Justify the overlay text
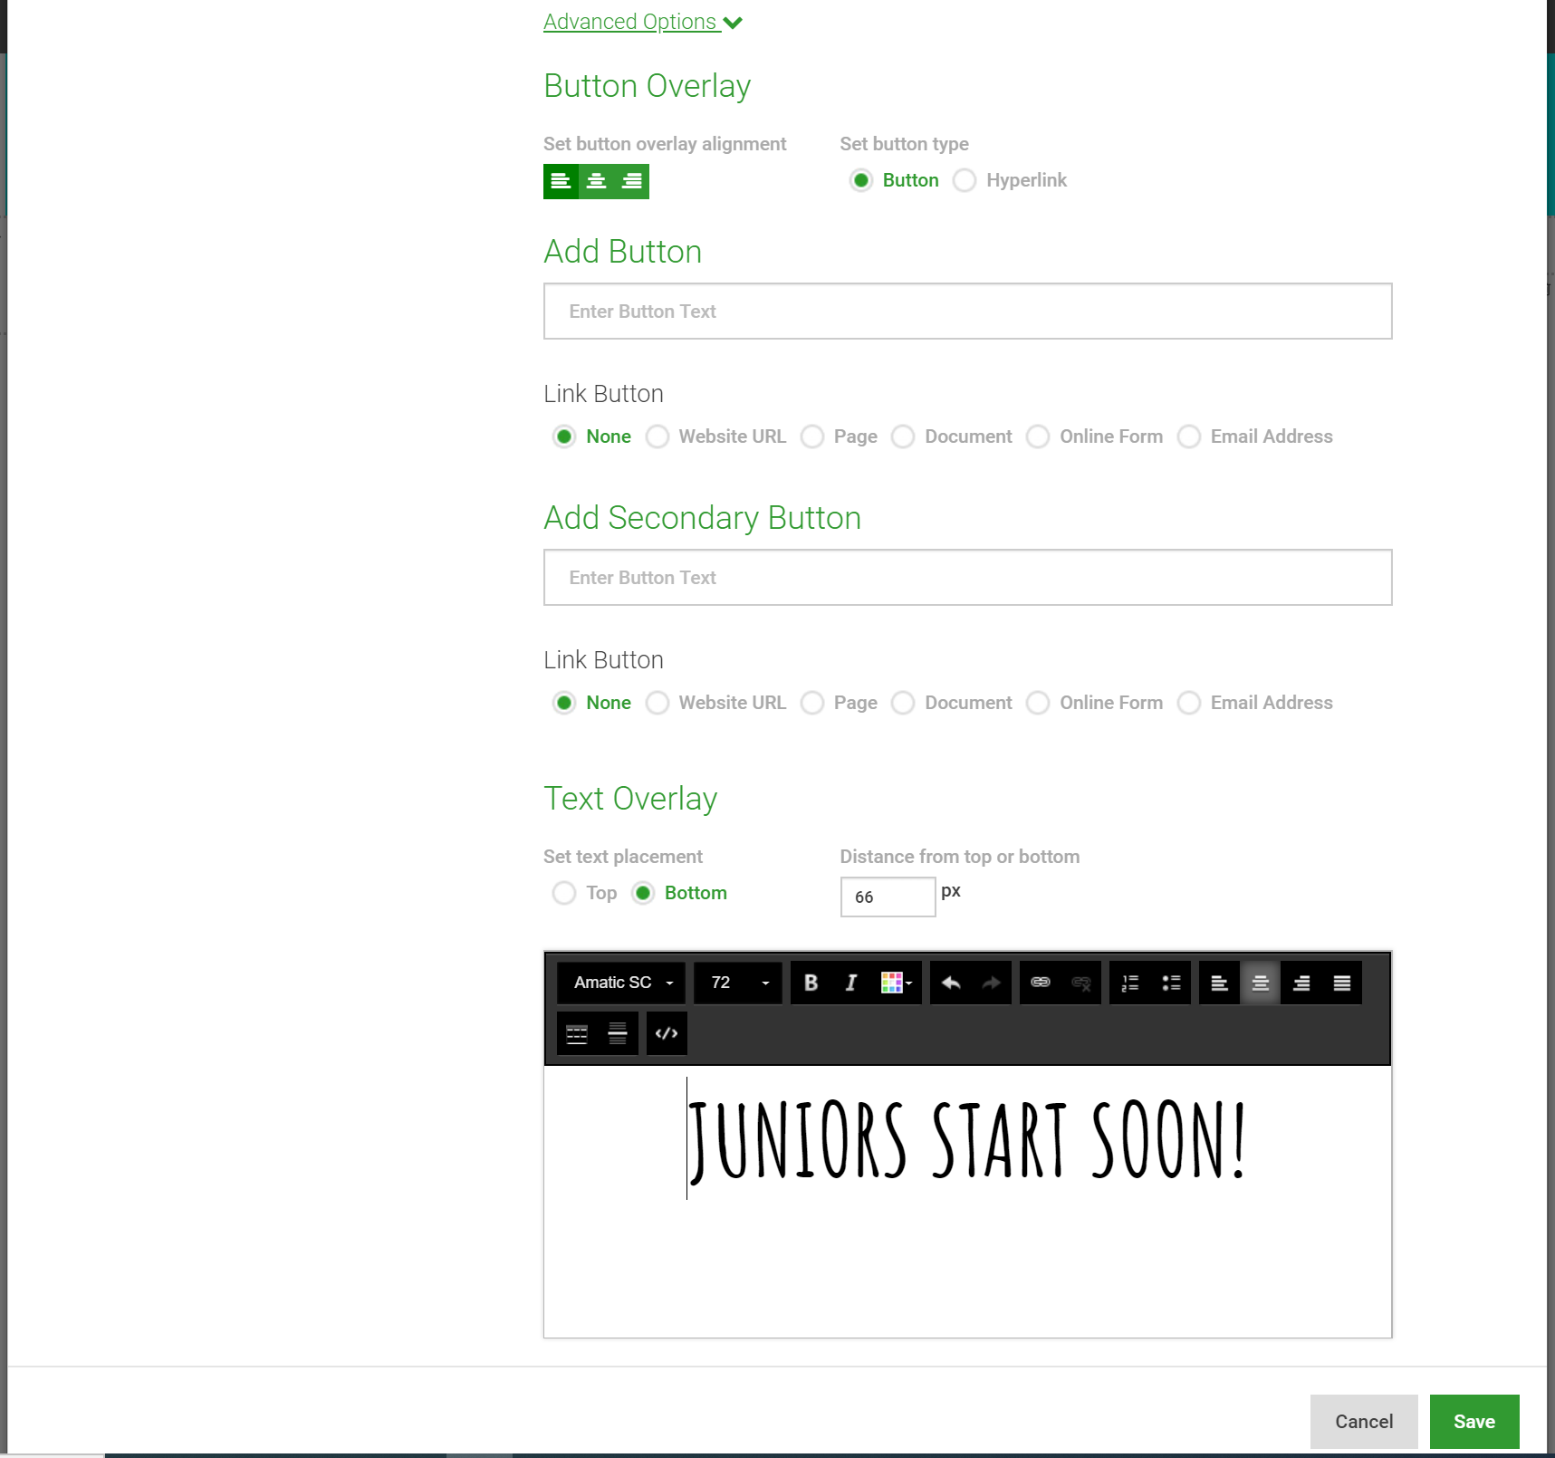 click(x=1341, y=983)
